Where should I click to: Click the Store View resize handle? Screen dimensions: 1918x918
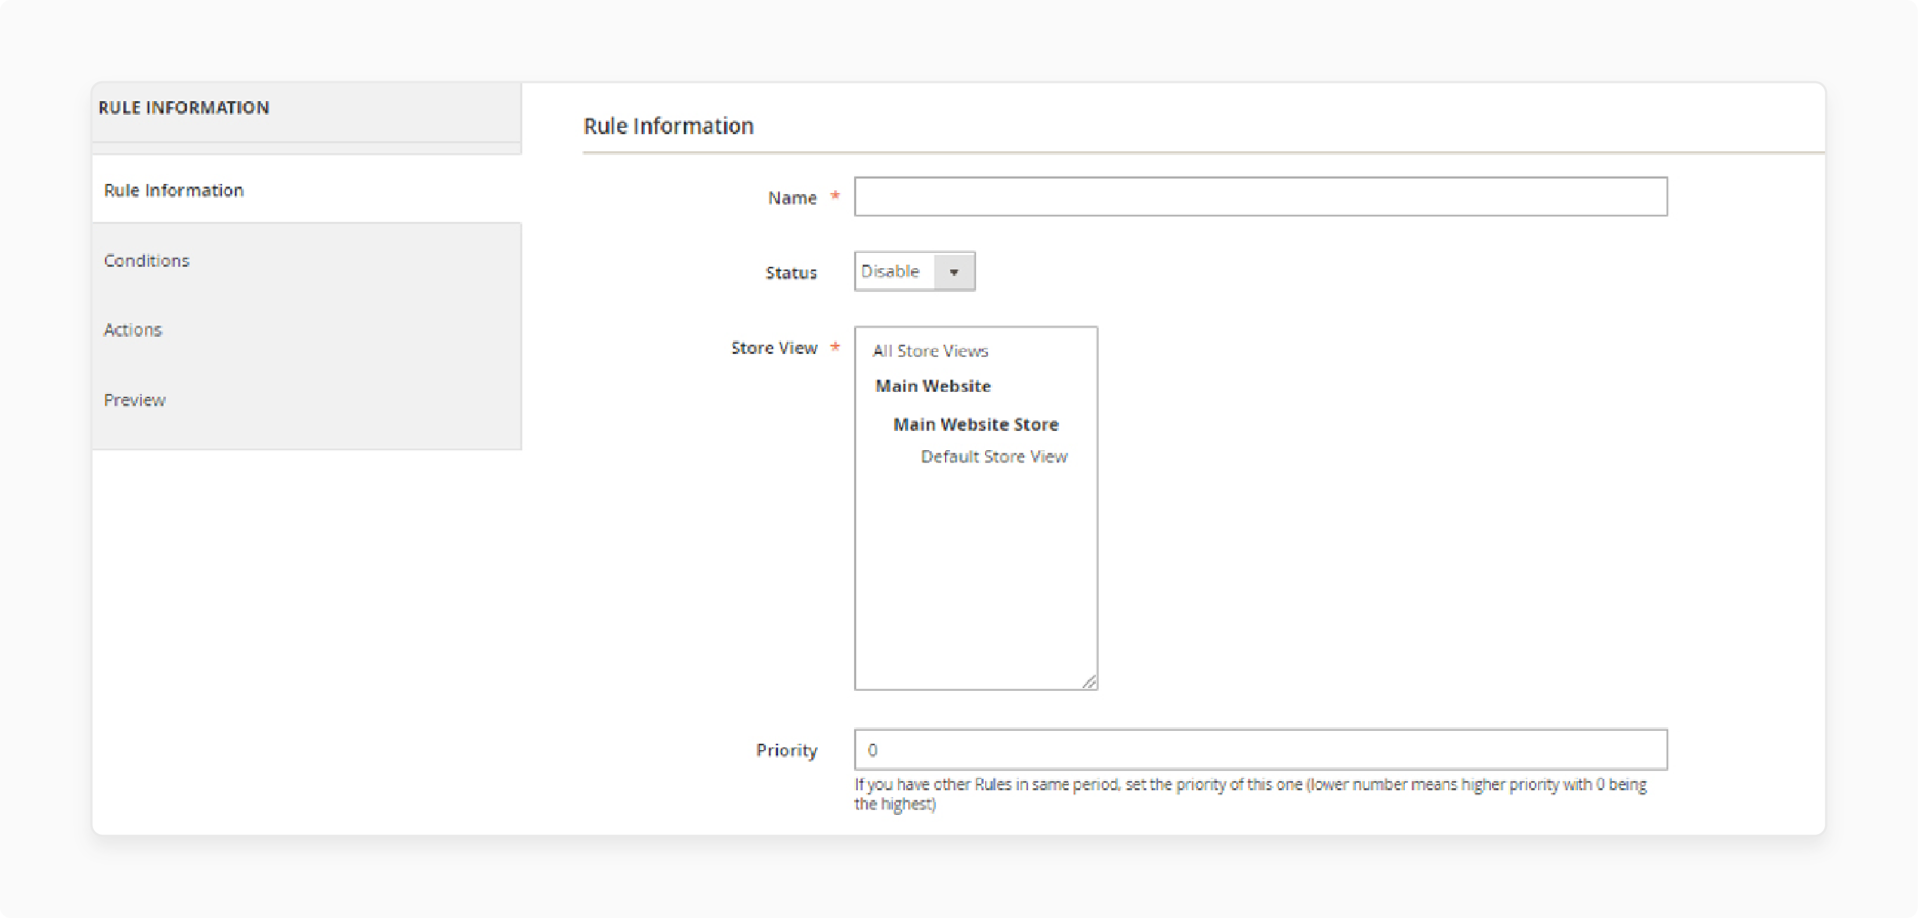click(1089, 682)
